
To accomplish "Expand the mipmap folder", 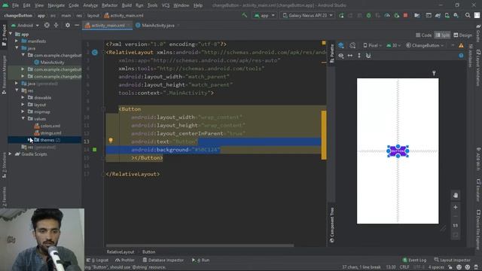I will [23, 111].
